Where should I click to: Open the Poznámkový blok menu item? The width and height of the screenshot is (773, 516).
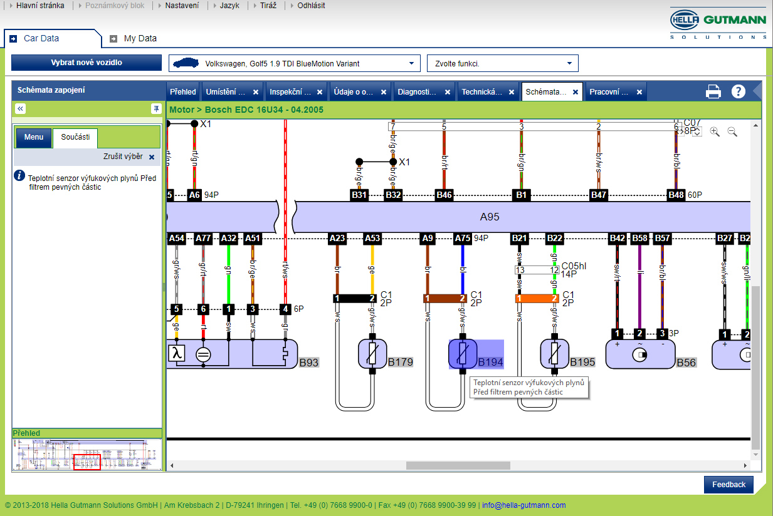[x=115, y=6]
